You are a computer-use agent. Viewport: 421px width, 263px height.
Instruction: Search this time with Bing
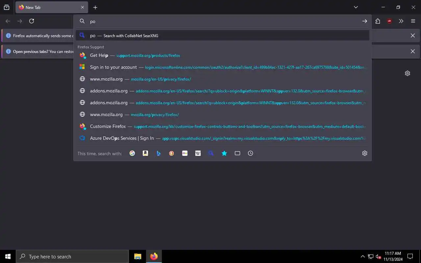(x=159, y=153)
